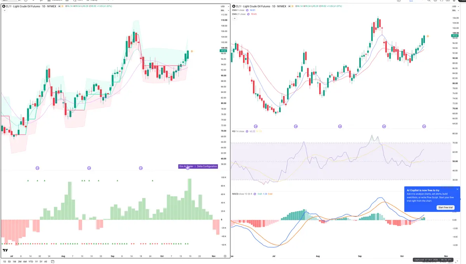Click the icon next to RSI 14 close

[x=247, y=131]
